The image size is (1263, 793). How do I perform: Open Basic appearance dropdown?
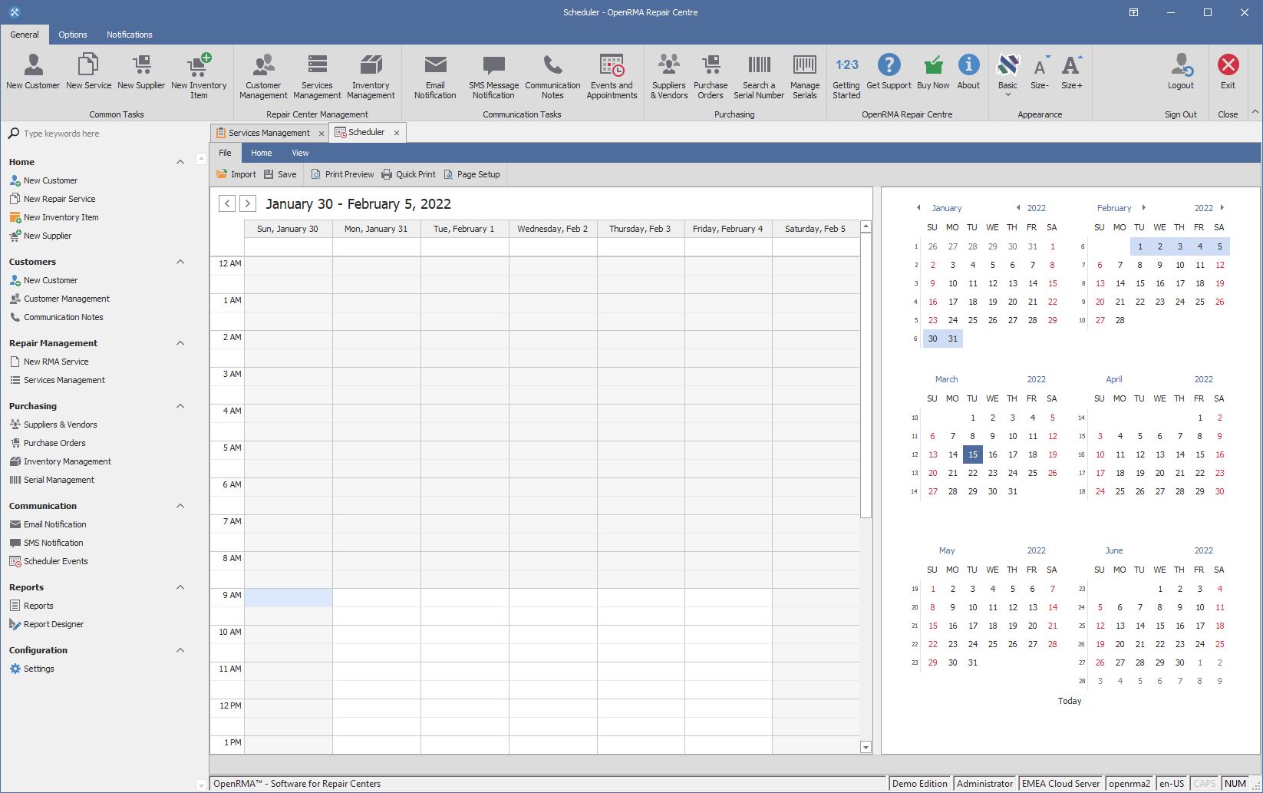pos(1007,74)
